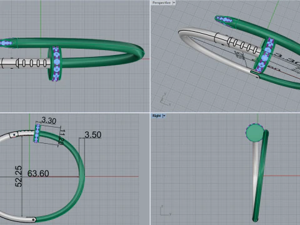Click the Perspective viewport title label

click(161, 2)
